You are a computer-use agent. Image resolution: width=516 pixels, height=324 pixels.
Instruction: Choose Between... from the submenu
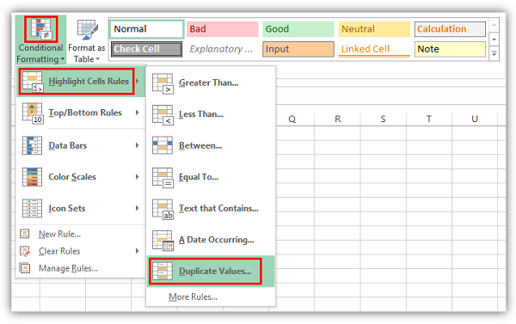[211, 145]
